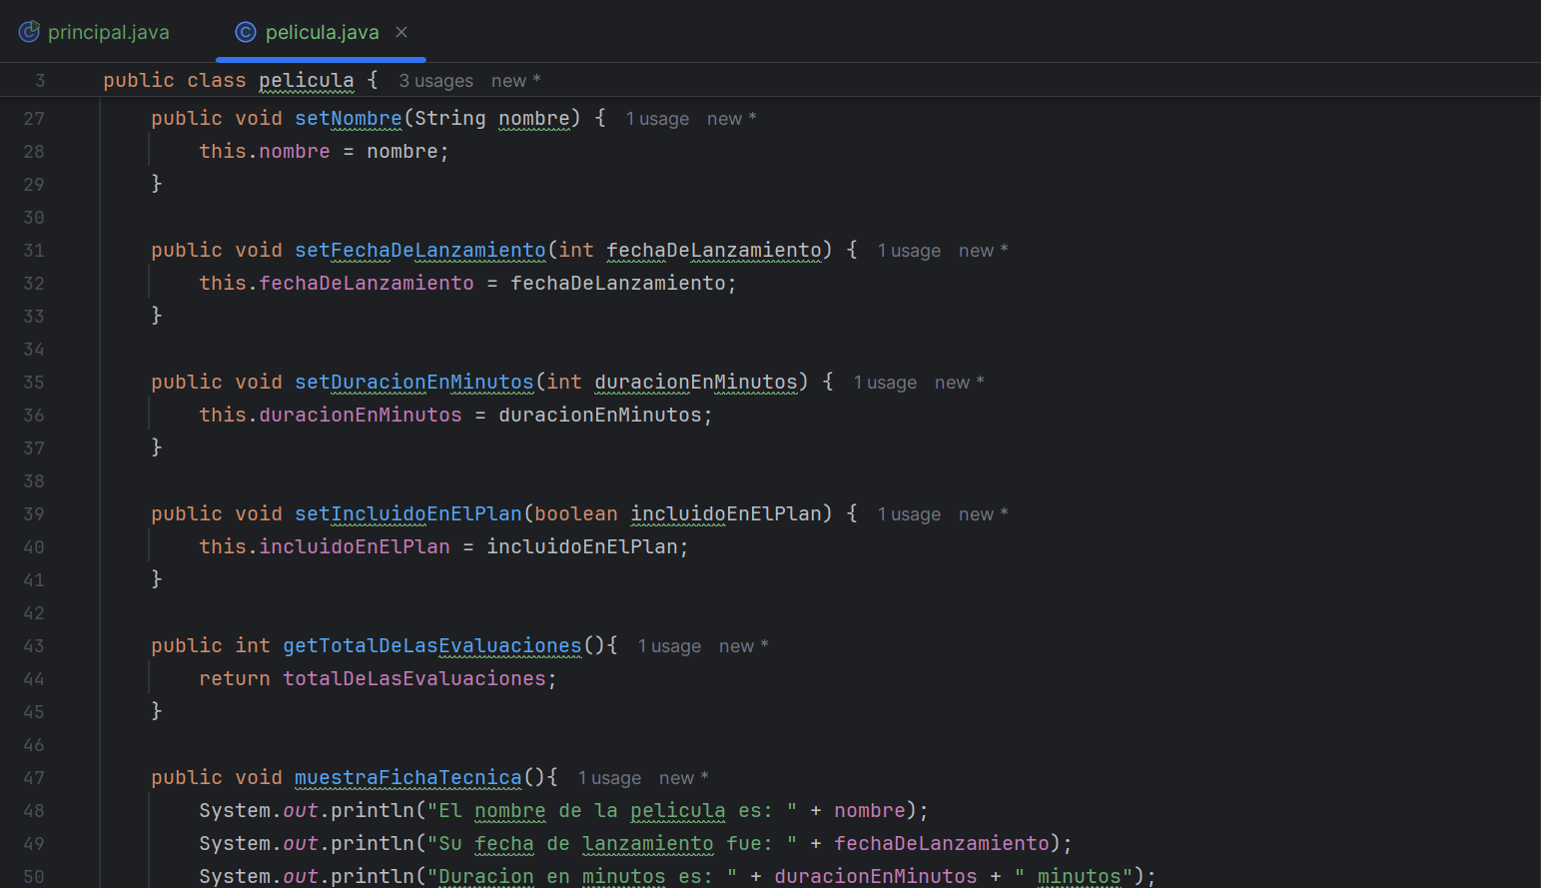Click the setNombre method name
1541x888 pixels.
point(349,118)
